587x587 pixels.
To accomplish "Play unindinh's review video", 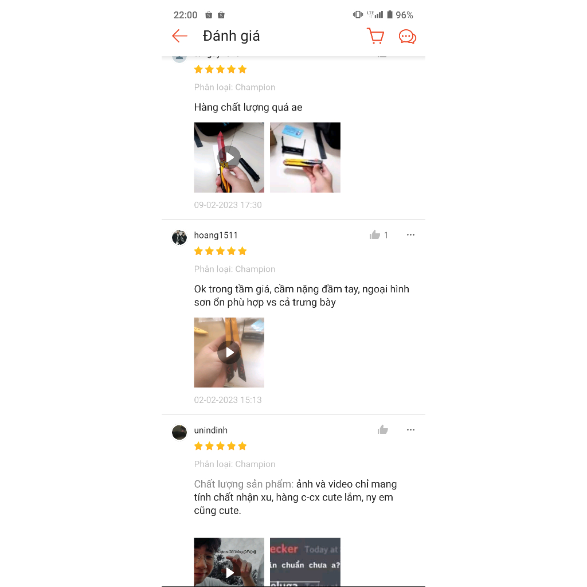I will tap(229, 562).
